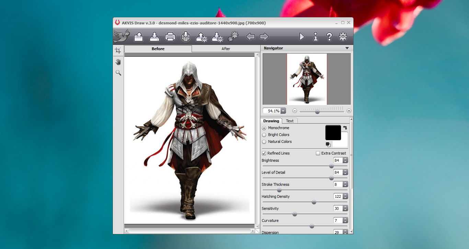Viewport: 469px width, 249px height.
Task: Open the Drawing settings tab
Action: tap(271, 121)
